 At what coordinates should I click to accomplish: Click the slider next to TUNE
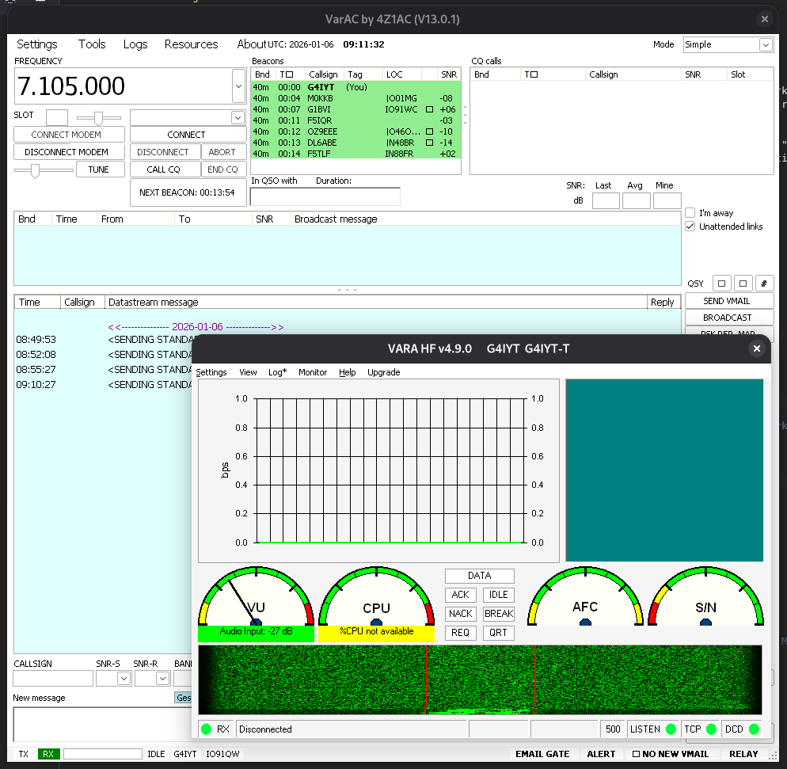point(36,169)
